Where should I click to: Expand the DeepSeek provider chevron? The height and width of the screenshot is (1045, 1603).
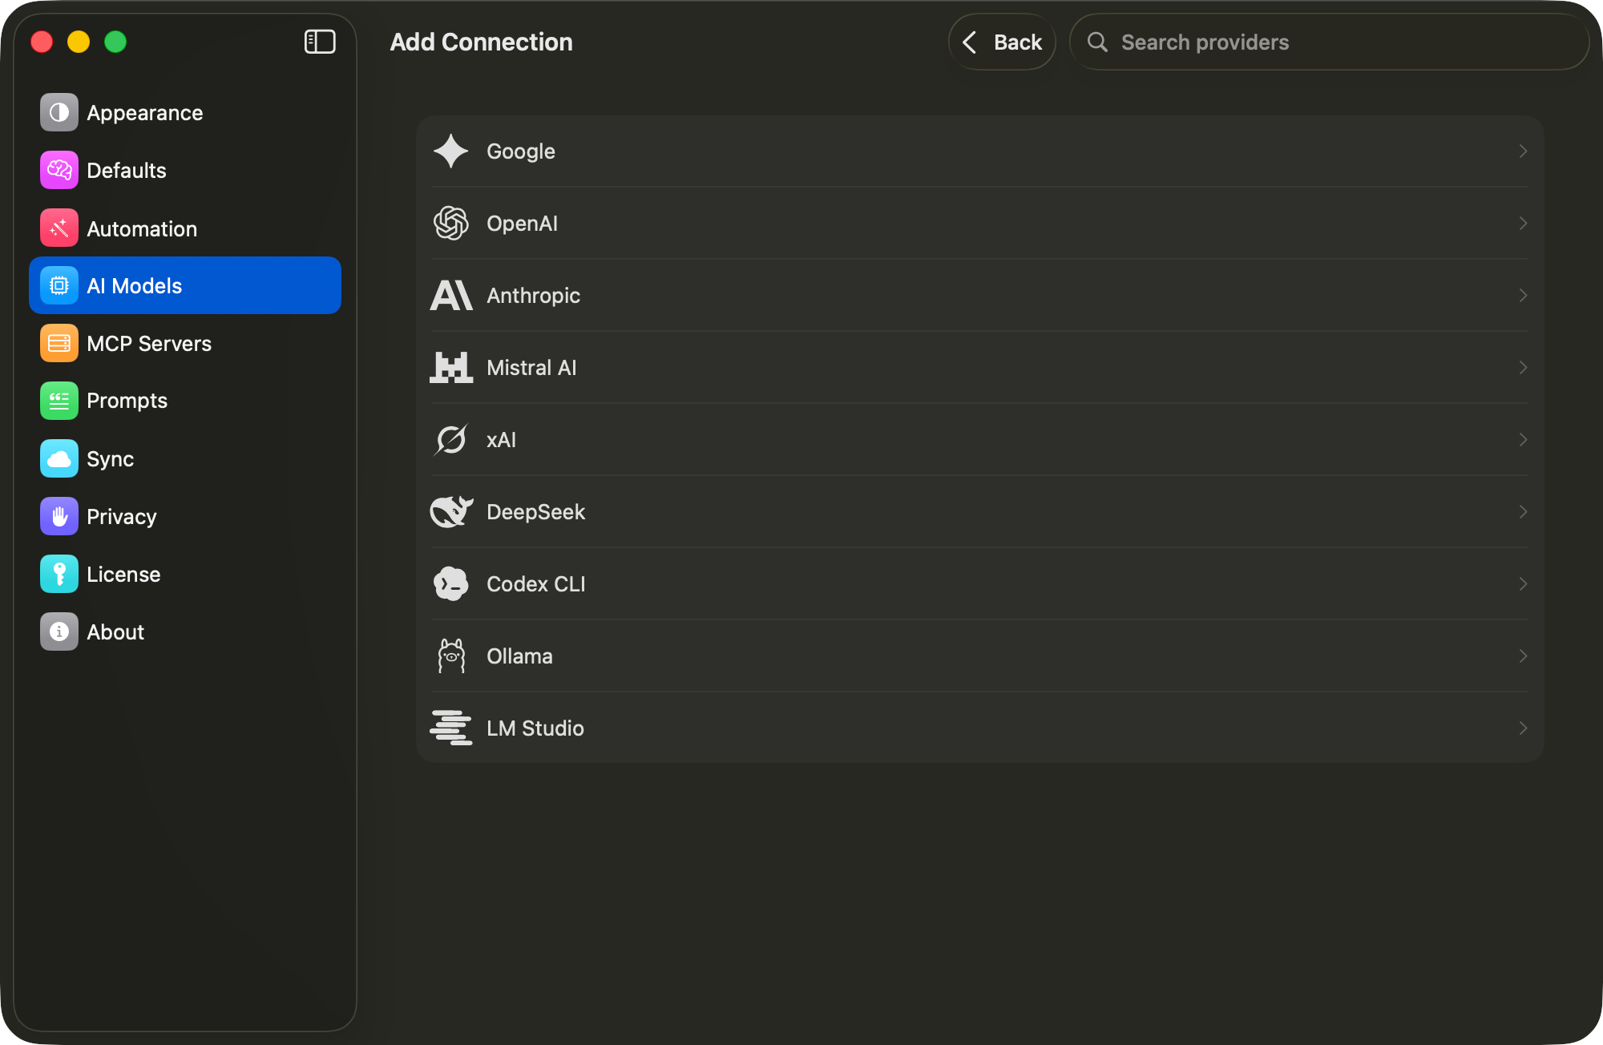click(1523, 511)
